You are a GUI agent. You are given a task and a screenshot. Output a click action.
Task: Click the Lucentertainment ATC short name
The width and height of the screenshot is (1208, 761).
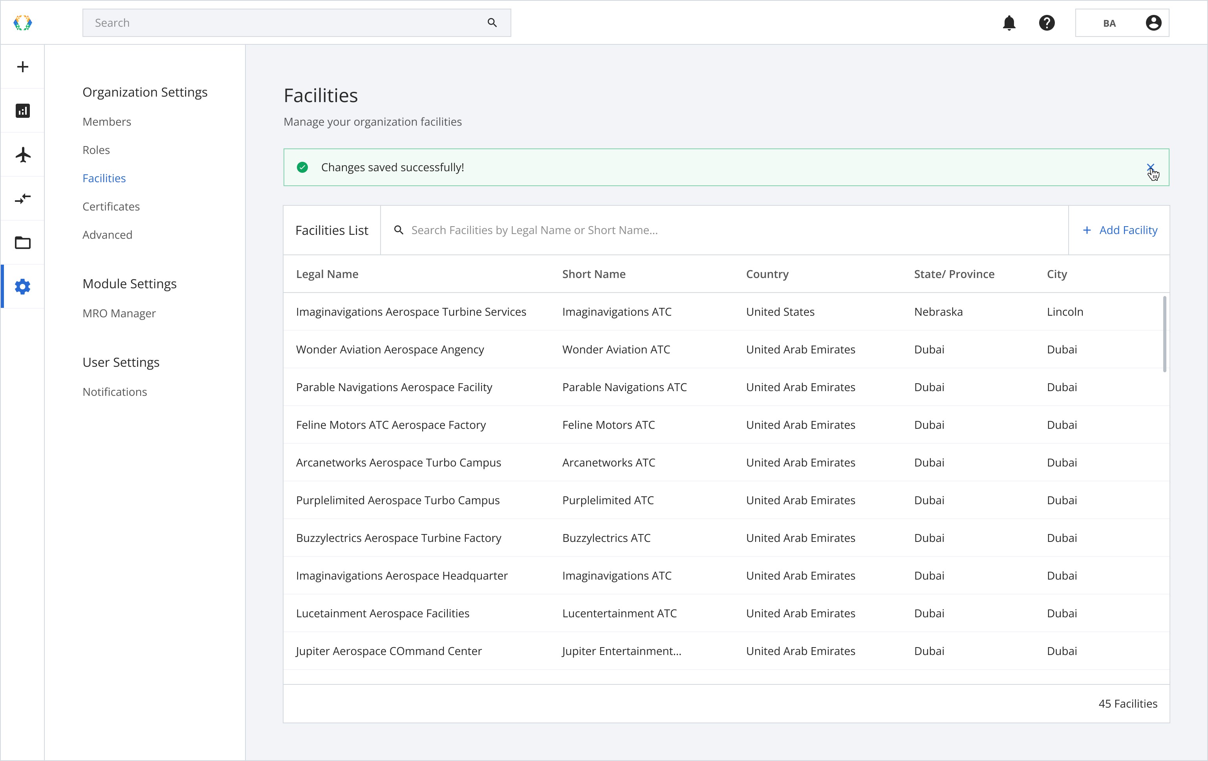coord(620,613)
